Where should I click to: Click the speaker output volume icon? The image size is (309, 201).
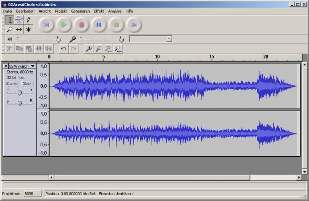pyautogui.click(x=10, y=39)
